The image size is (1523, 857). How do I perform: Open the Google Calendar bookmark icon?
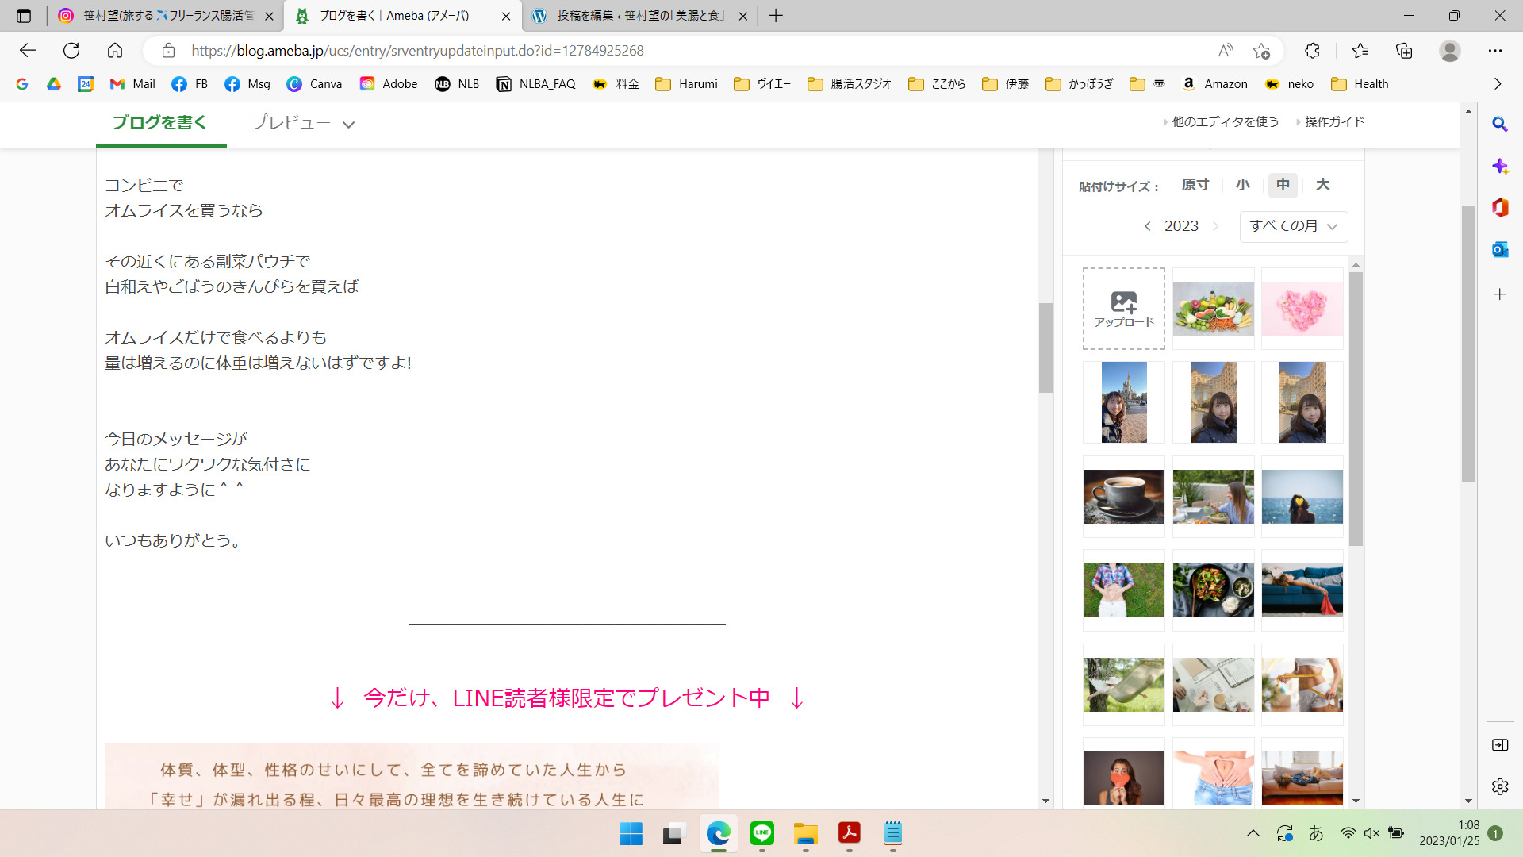tap(86, 84)
